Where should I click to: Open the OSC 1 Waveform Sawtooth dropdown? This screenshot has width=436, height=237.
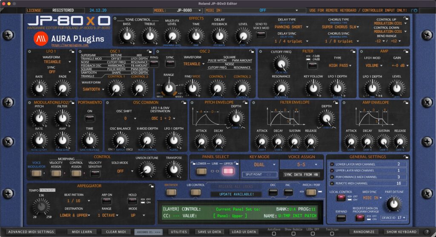coord(93,89)
